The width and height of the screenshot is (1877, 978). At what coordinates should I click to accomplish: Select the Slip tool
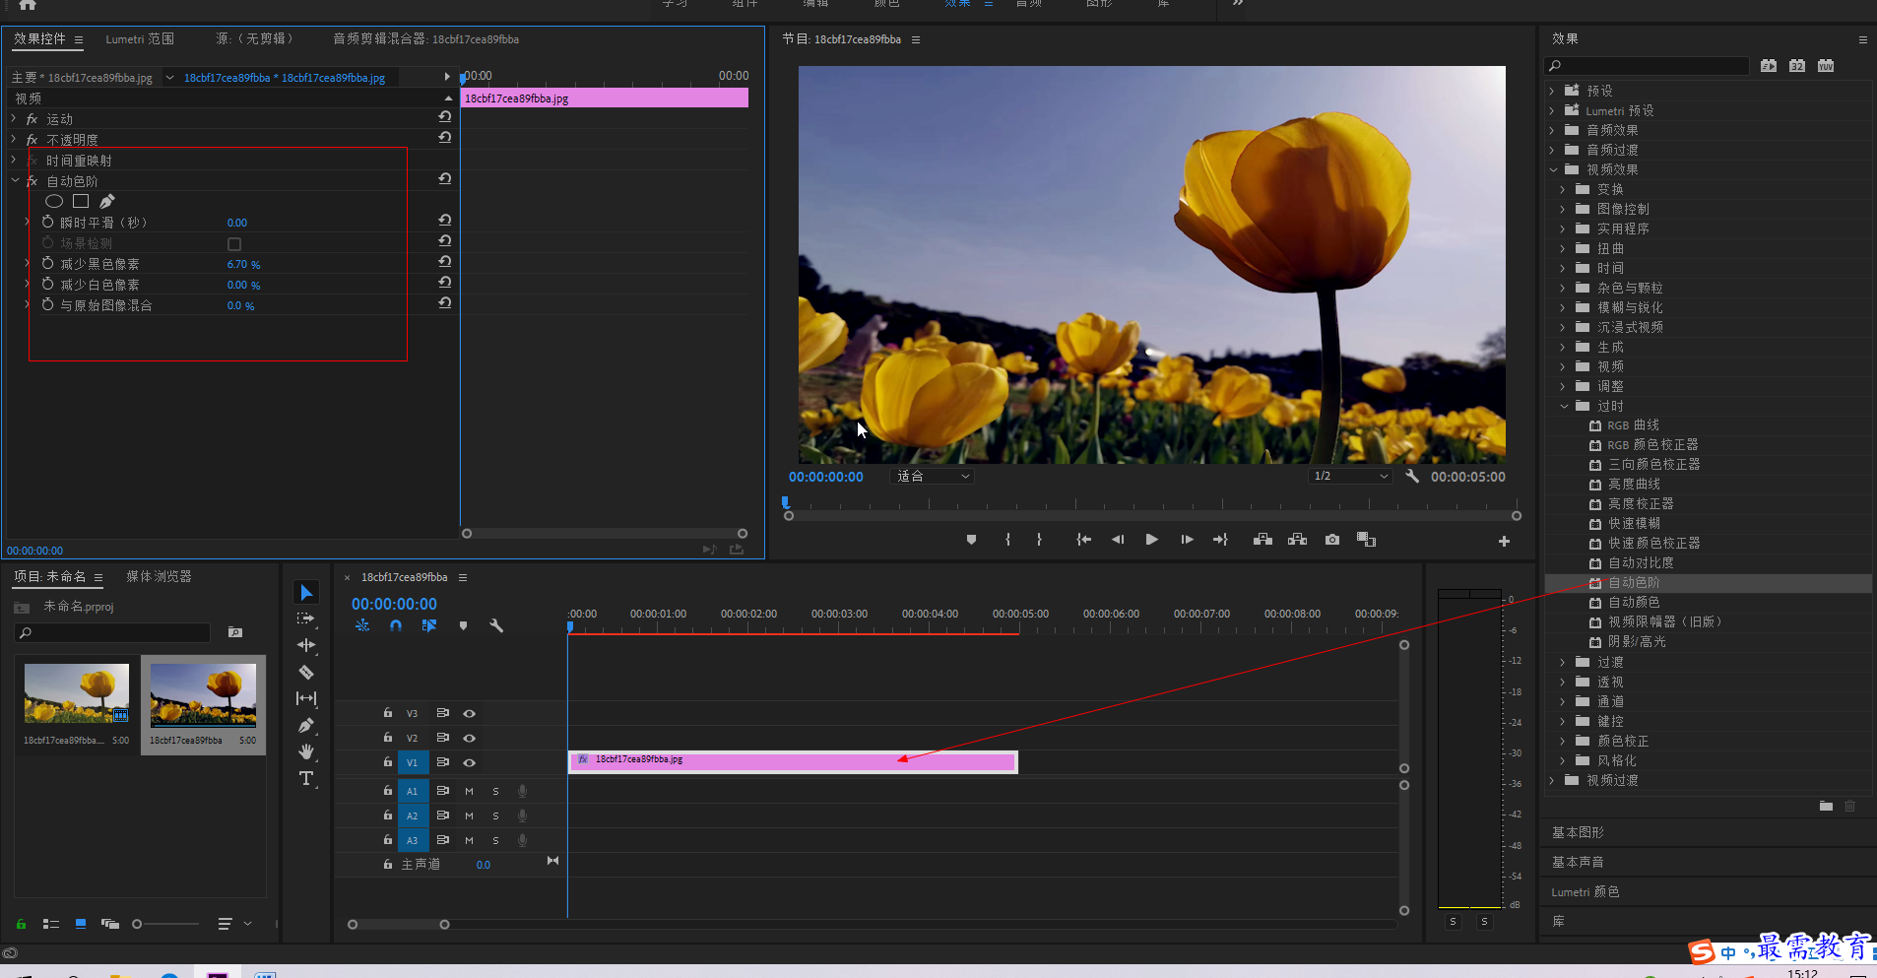click(306, 698)
